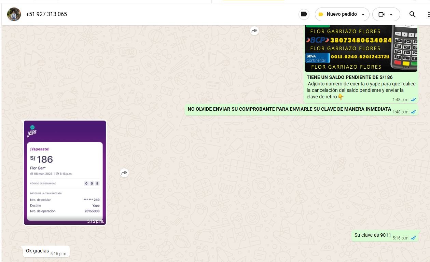Click the "NO OLVIDE ENVIAR SU COMPROBANTE" message
The image size is (430, 262).
point(289,109)
